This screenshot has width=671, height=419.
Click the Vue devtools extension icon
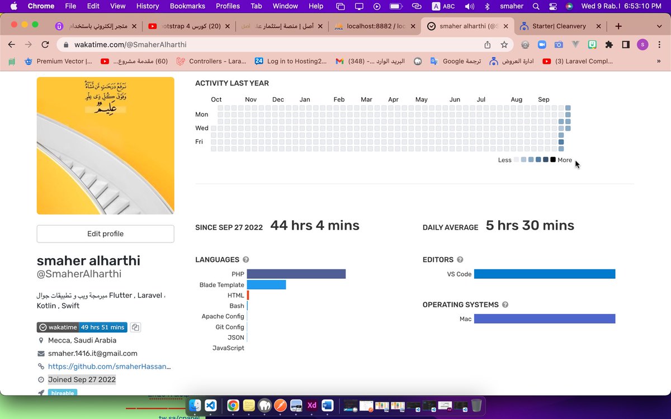(x=575, y=45)
